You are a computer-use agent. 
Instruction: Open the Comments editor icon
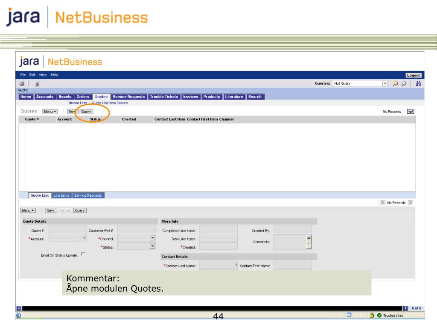click(309, 237)
